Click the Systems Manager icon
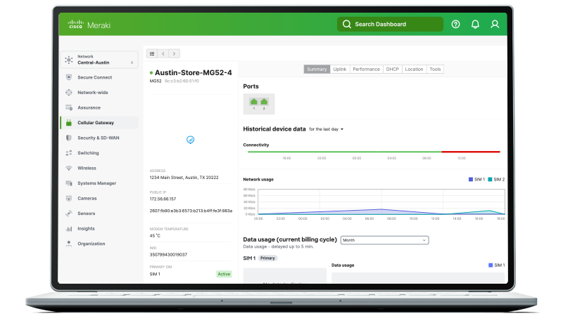 (69, 183)
